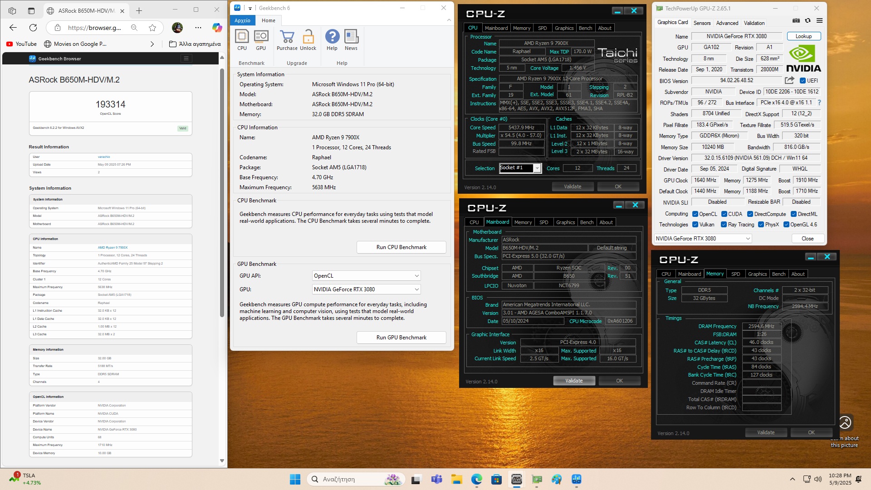This screenshot has width=871, height=490.
Task: Toggle the UEFI checkbox in GPU-Z
Action: point(802,81)
